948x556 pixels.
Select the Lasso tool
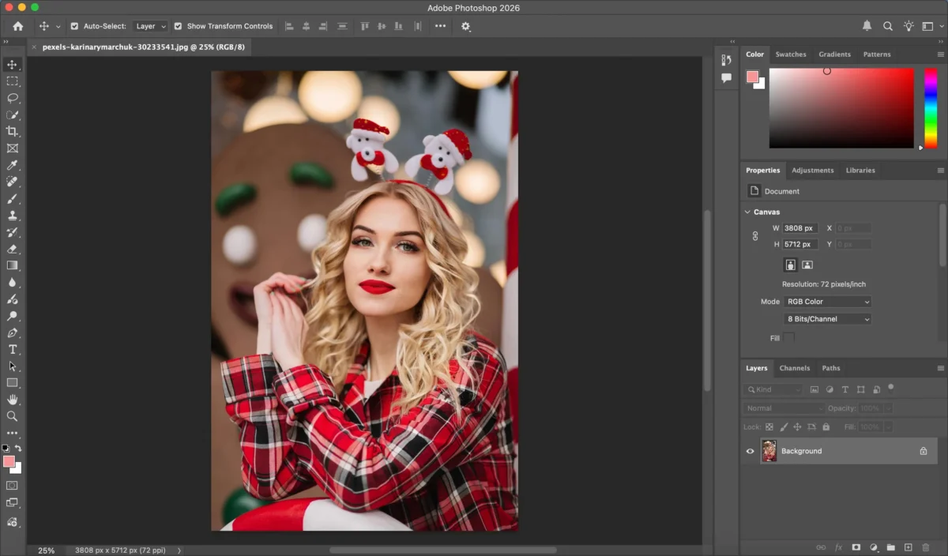coord(12,98)
